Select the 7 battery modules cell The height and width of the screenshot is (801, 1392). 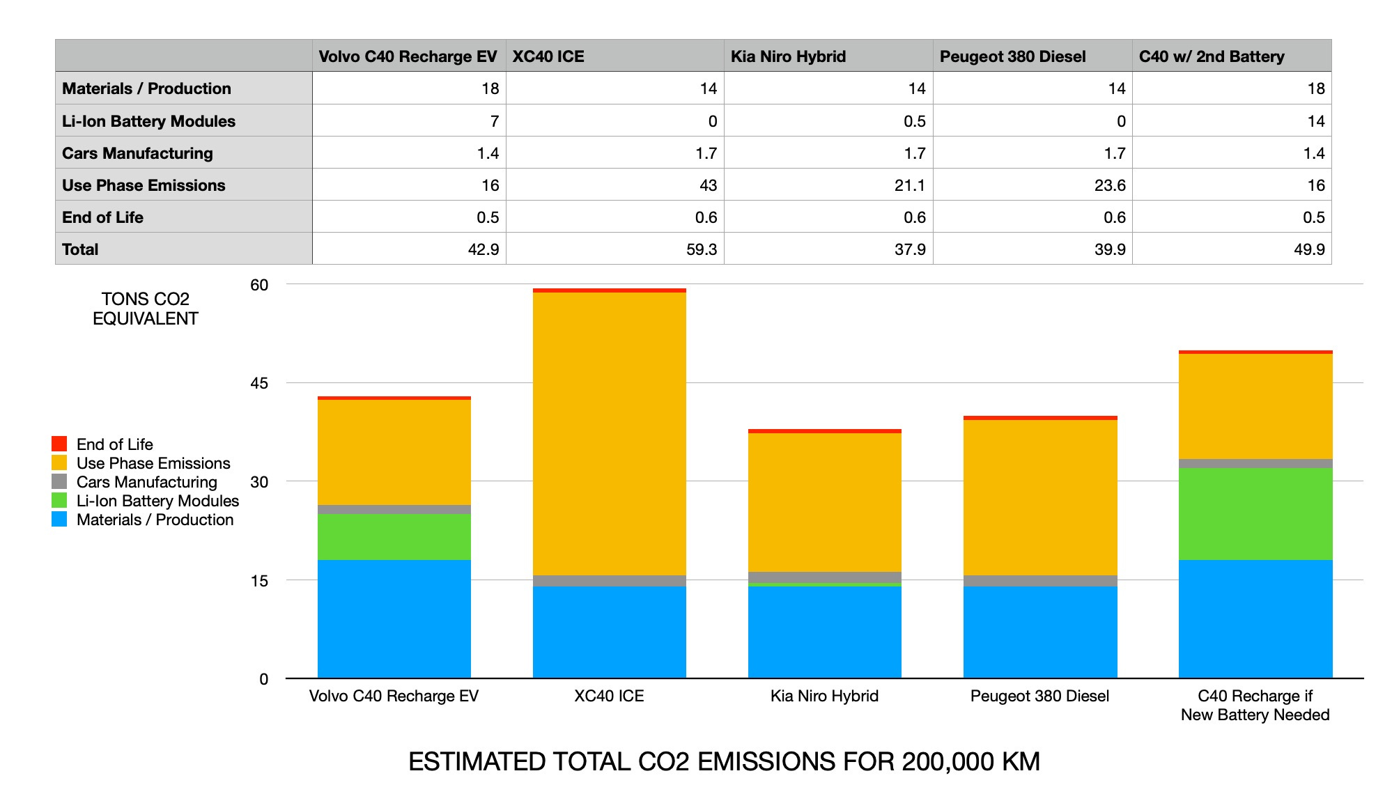[x=409, y=120]
